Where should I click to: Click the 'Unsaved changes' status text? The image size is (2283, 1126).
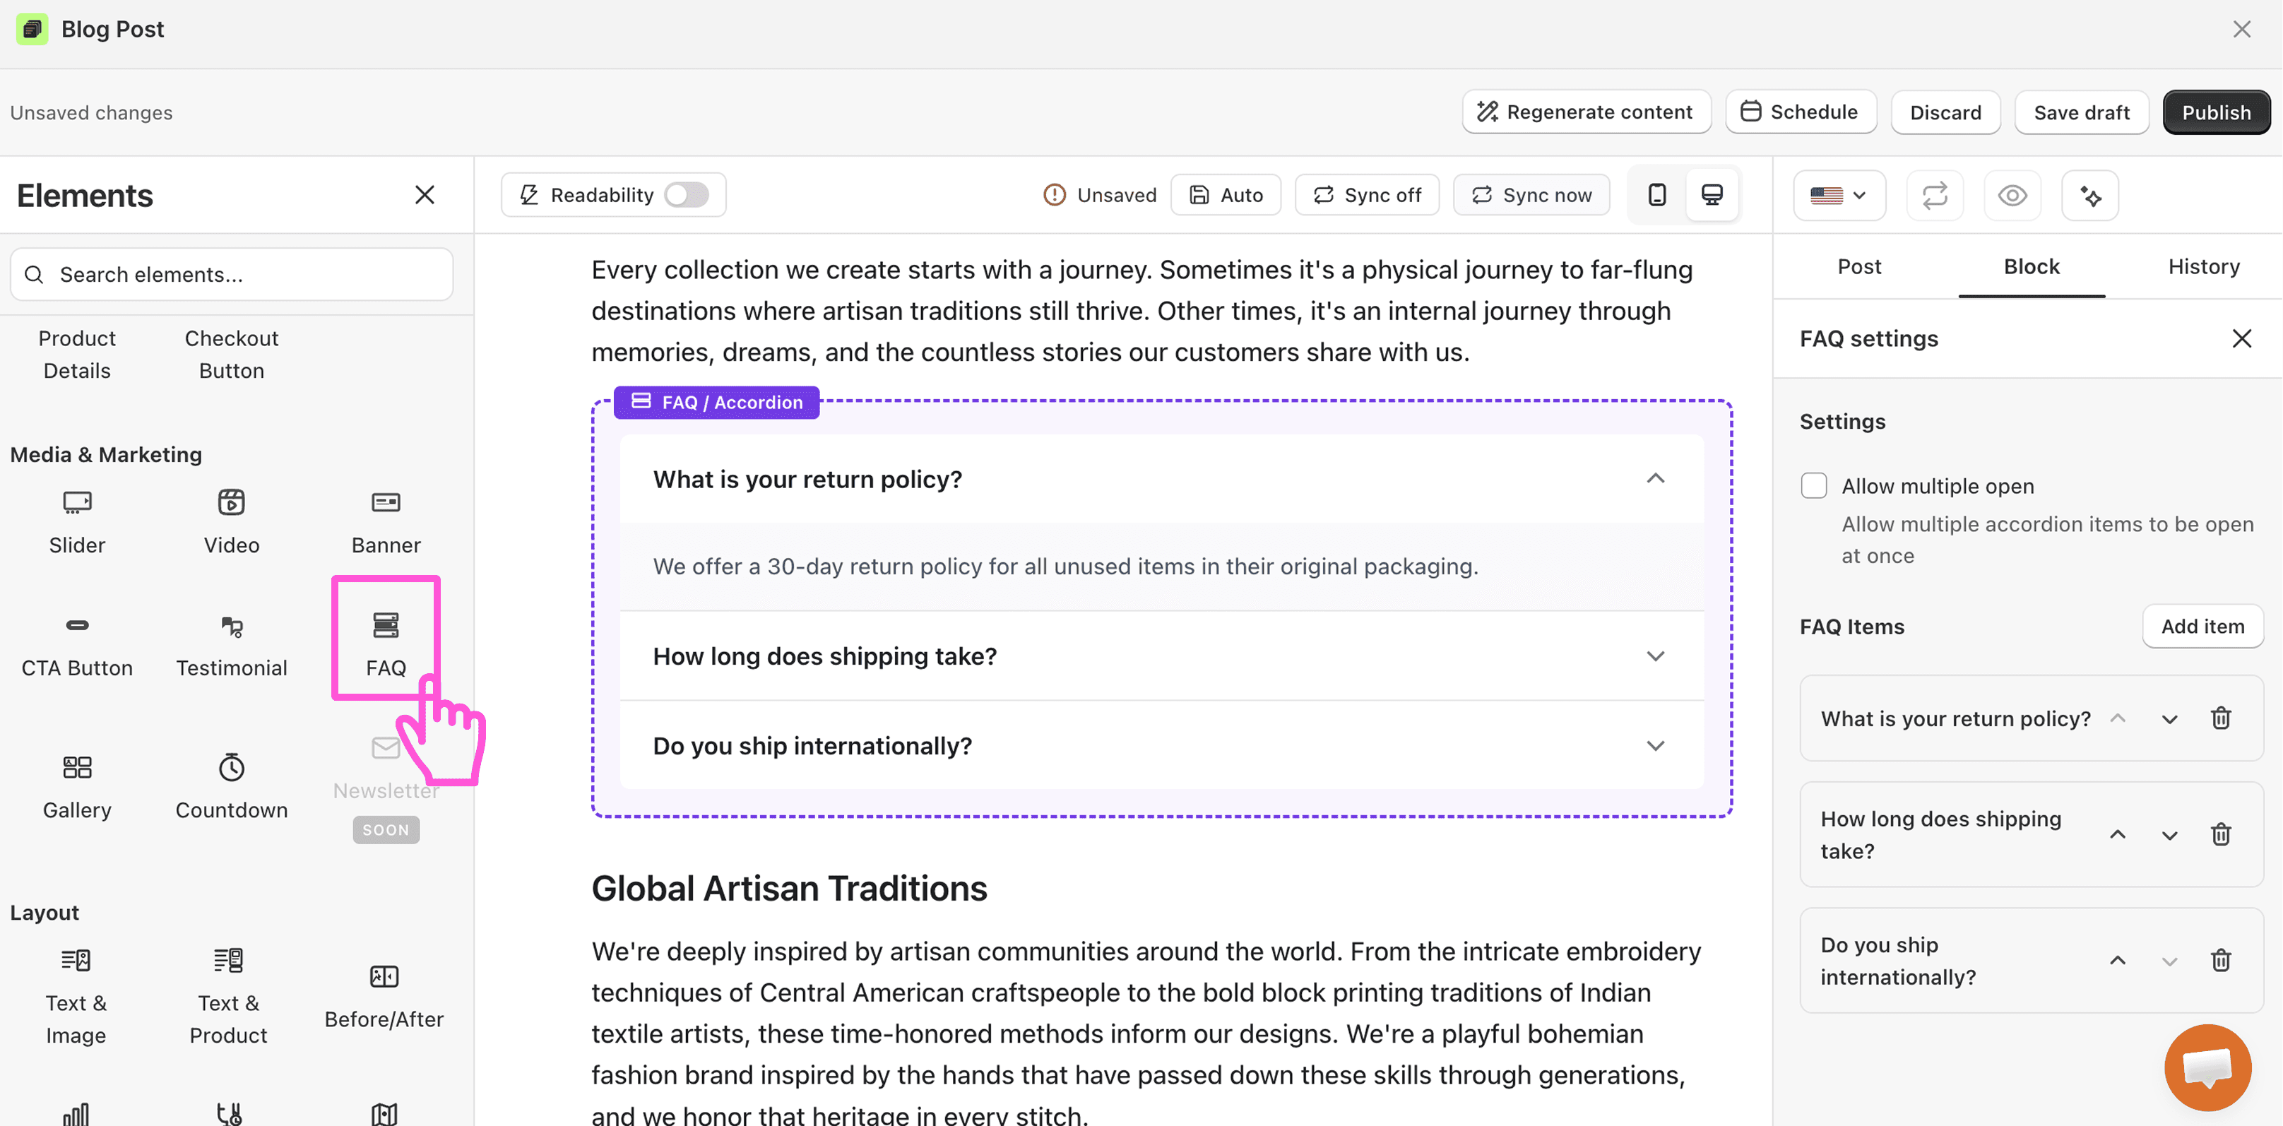tap(91, 112)
